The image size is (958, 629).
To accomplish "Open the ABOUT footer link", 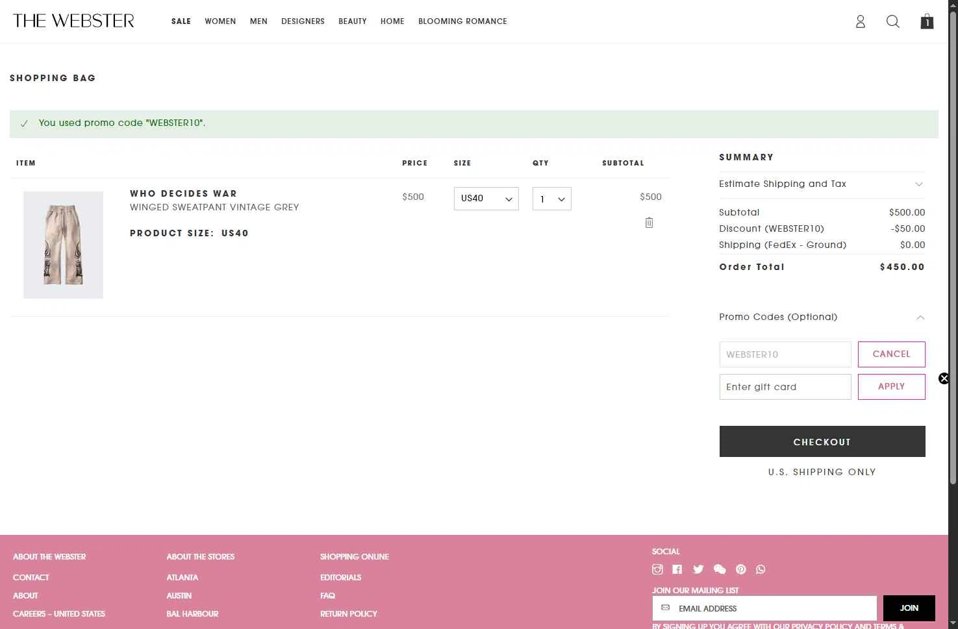I will [x=25, y=595].
